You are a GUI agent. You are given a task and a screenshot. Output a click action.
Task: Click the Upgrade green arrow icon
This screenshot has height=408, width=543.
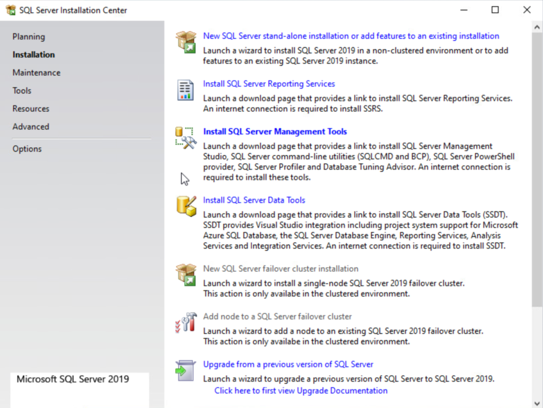point(186,370)
